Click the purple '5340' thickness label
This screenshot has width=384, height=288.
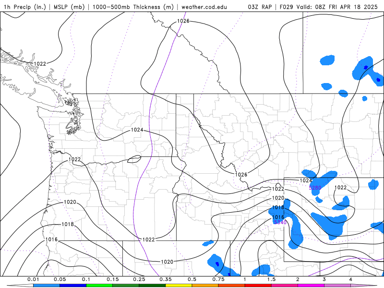click(x=280, y=222)
